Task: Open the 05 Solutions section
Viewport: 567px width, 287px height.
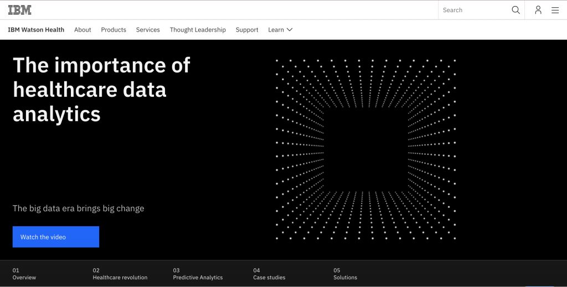Action: [345, 274]
